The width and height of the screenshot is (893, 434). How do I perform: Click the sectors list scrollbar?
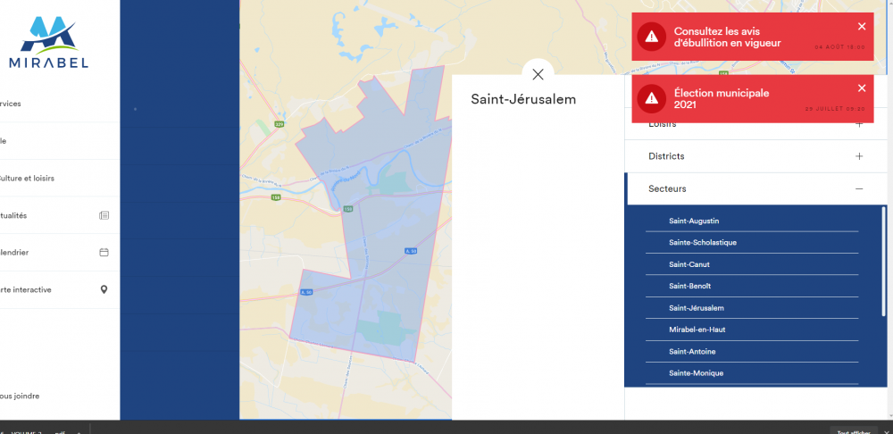[883, 261]
